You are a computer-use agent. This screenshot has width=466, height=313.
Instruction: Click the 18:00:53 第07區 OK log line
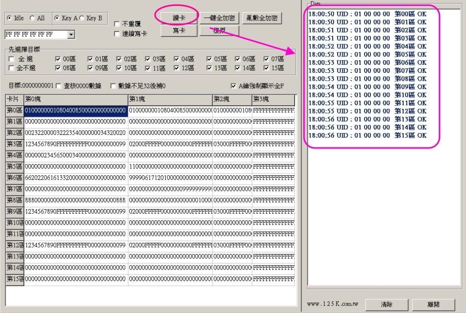(x=367, y=71)
